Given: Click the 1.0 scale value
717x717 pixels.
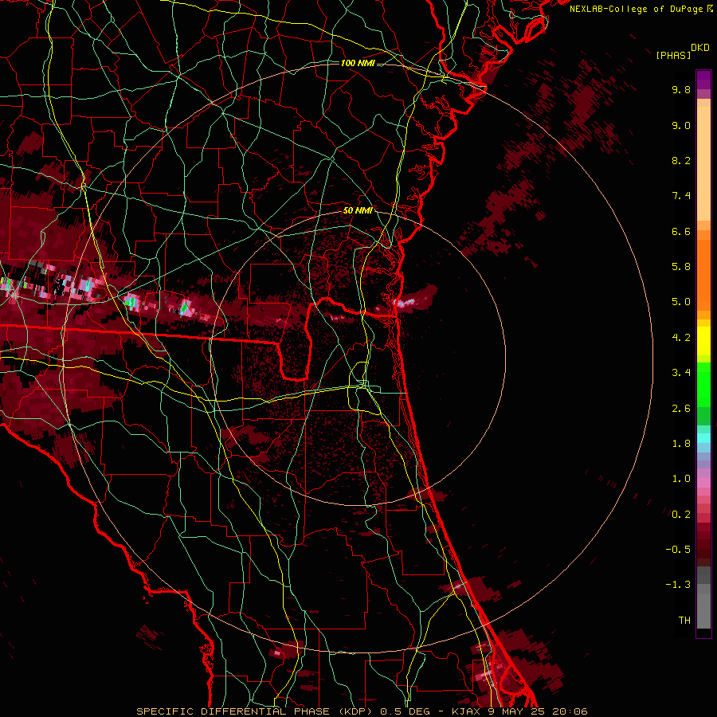Looking at the screenshot, I should (x=681, y=479).
